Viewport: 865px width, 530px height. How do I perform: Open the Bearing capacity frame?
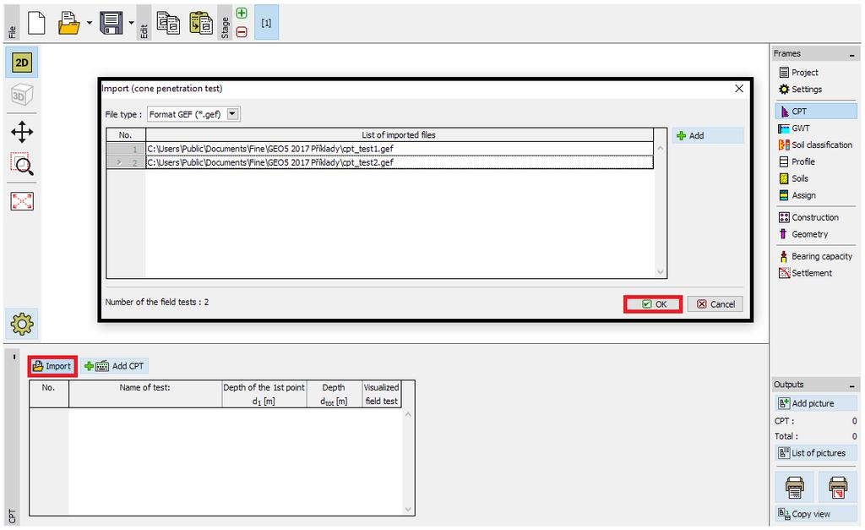(817, 257)
